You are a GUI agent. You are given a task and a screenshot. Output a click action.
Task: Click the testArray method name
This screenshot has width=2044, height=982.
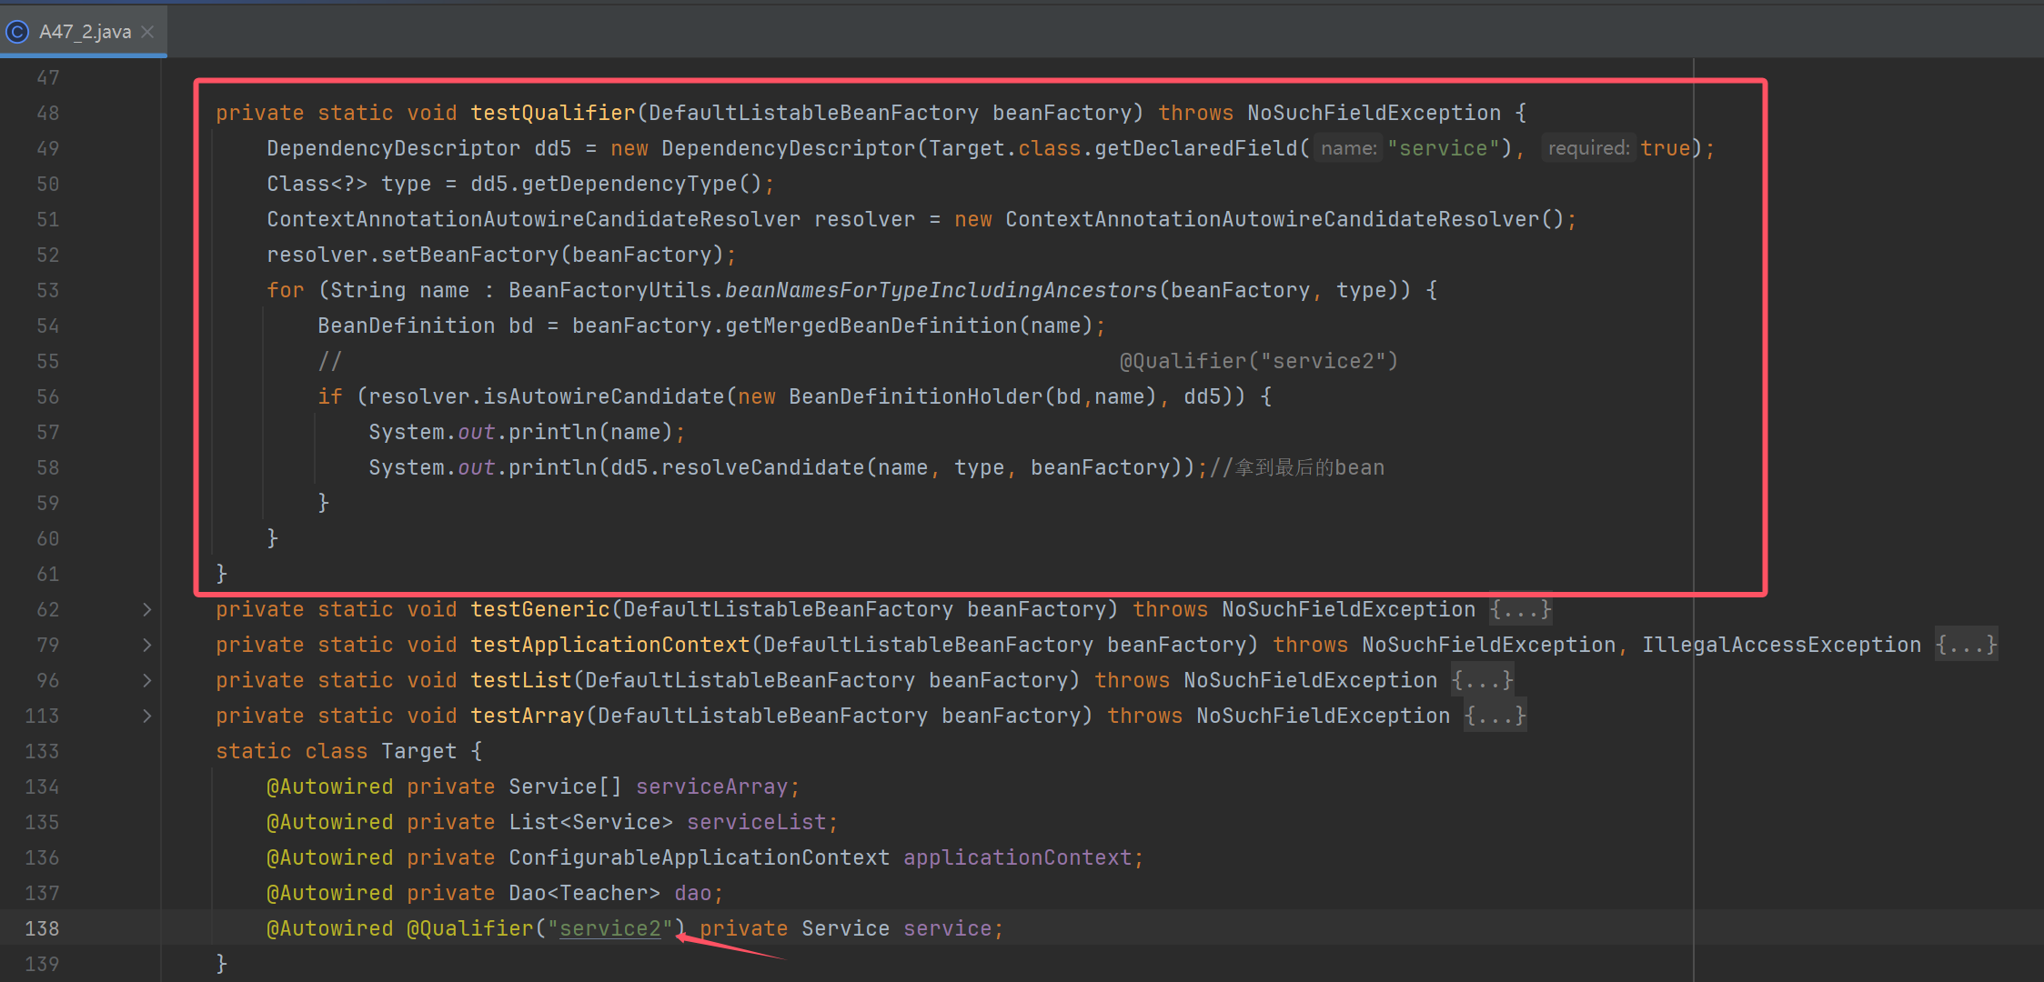[528, 716]
